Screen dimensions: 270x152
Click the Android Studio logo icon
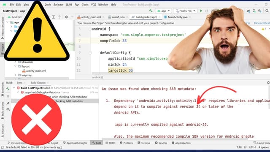(x=4, y=5)
